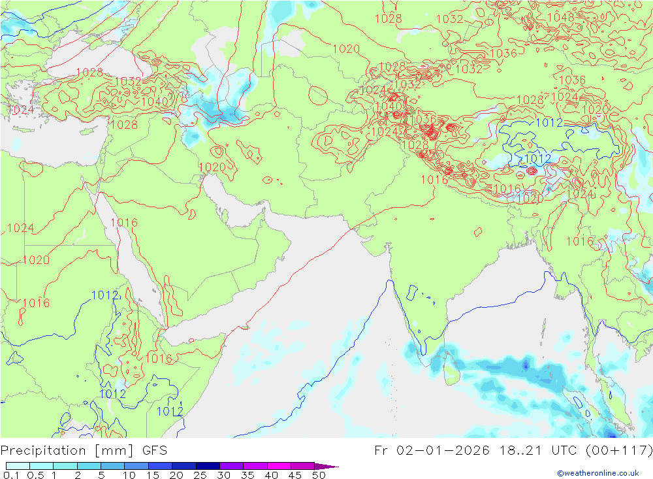This screenshot has width=653, height=479.
Task: Click the purple arrow end of the legend
Action: 326,467
